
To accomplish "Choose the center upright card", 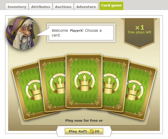I will pos(84,81).
